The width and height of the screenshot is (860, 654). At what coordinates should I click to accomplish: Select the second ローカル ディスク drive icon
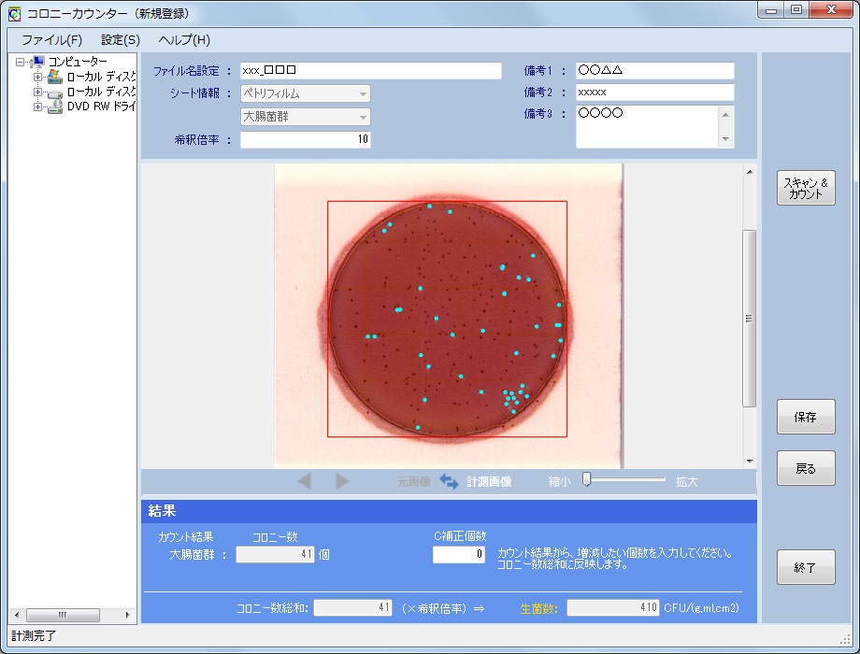(x=55, y=92)
